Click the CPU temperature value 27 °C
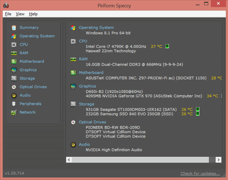Image resolution: width=228 pixels, height=180 pixels. point(157,47)
